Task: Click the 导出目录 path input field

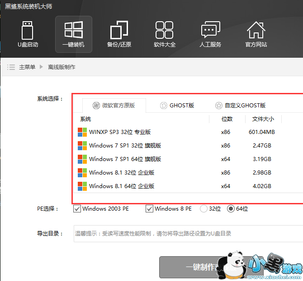Action: pos(188,234)
